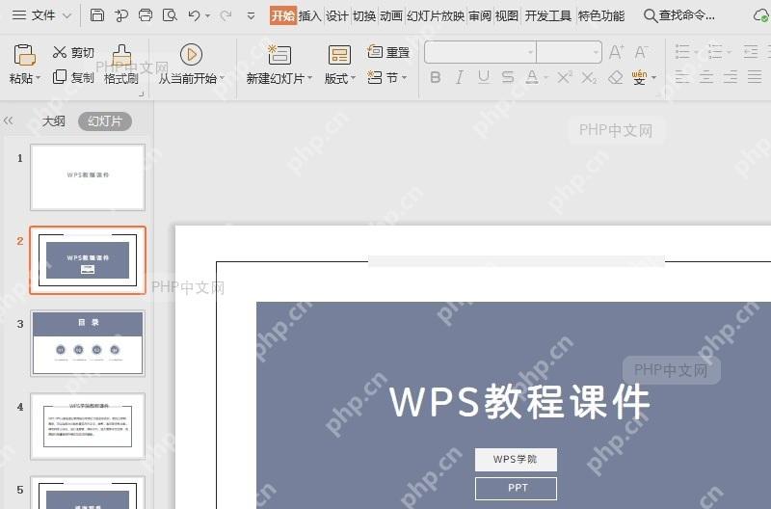Open the font size combo box
Viewport: 771px width, 509px height.
point(569,52)
